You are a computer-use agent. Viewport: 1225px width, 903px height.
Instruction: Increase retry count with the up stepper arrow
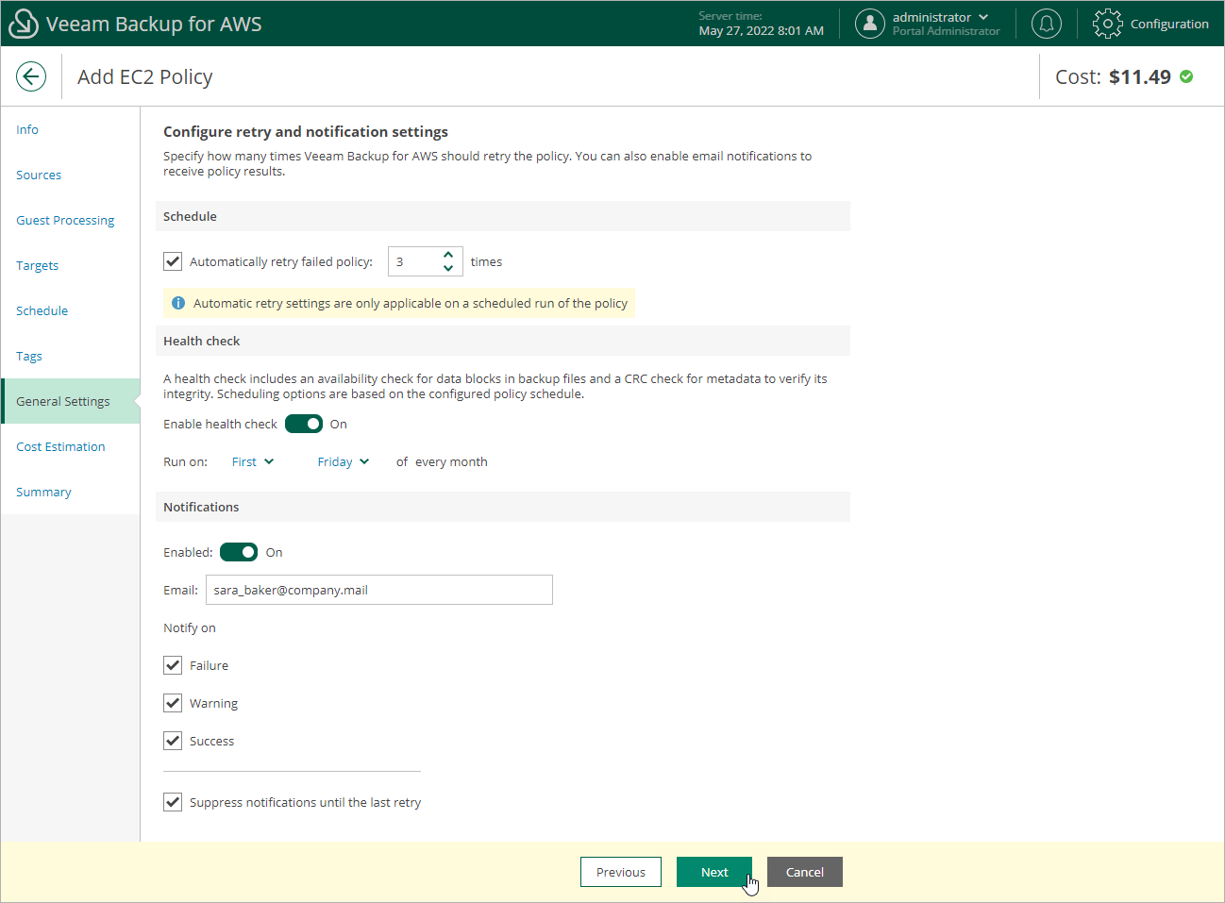coord(448,256)
